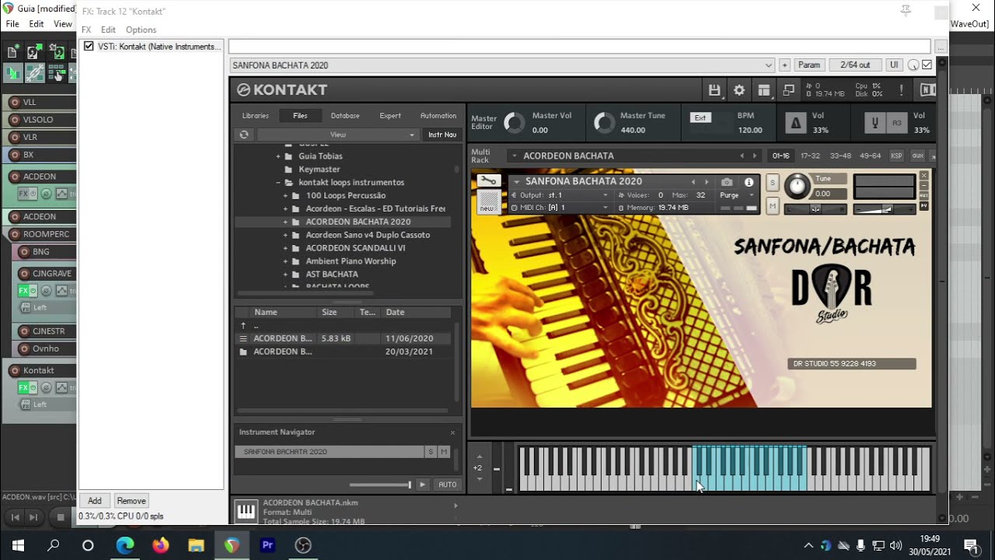The image size is (995, 560).
Task: Open Kontakt workspace layout menu
Action: click(764, 90)
